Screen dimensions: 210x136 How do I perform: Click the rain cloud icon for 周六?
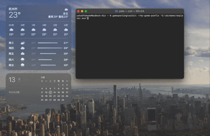(x=22, y=60)
